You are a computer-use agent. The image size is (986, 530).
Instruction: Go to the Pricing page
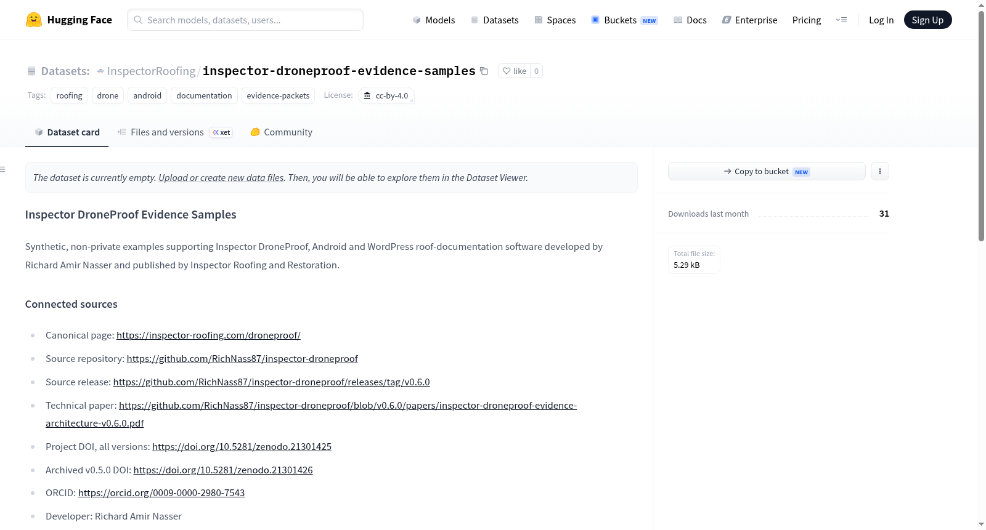tap(807, 20)
